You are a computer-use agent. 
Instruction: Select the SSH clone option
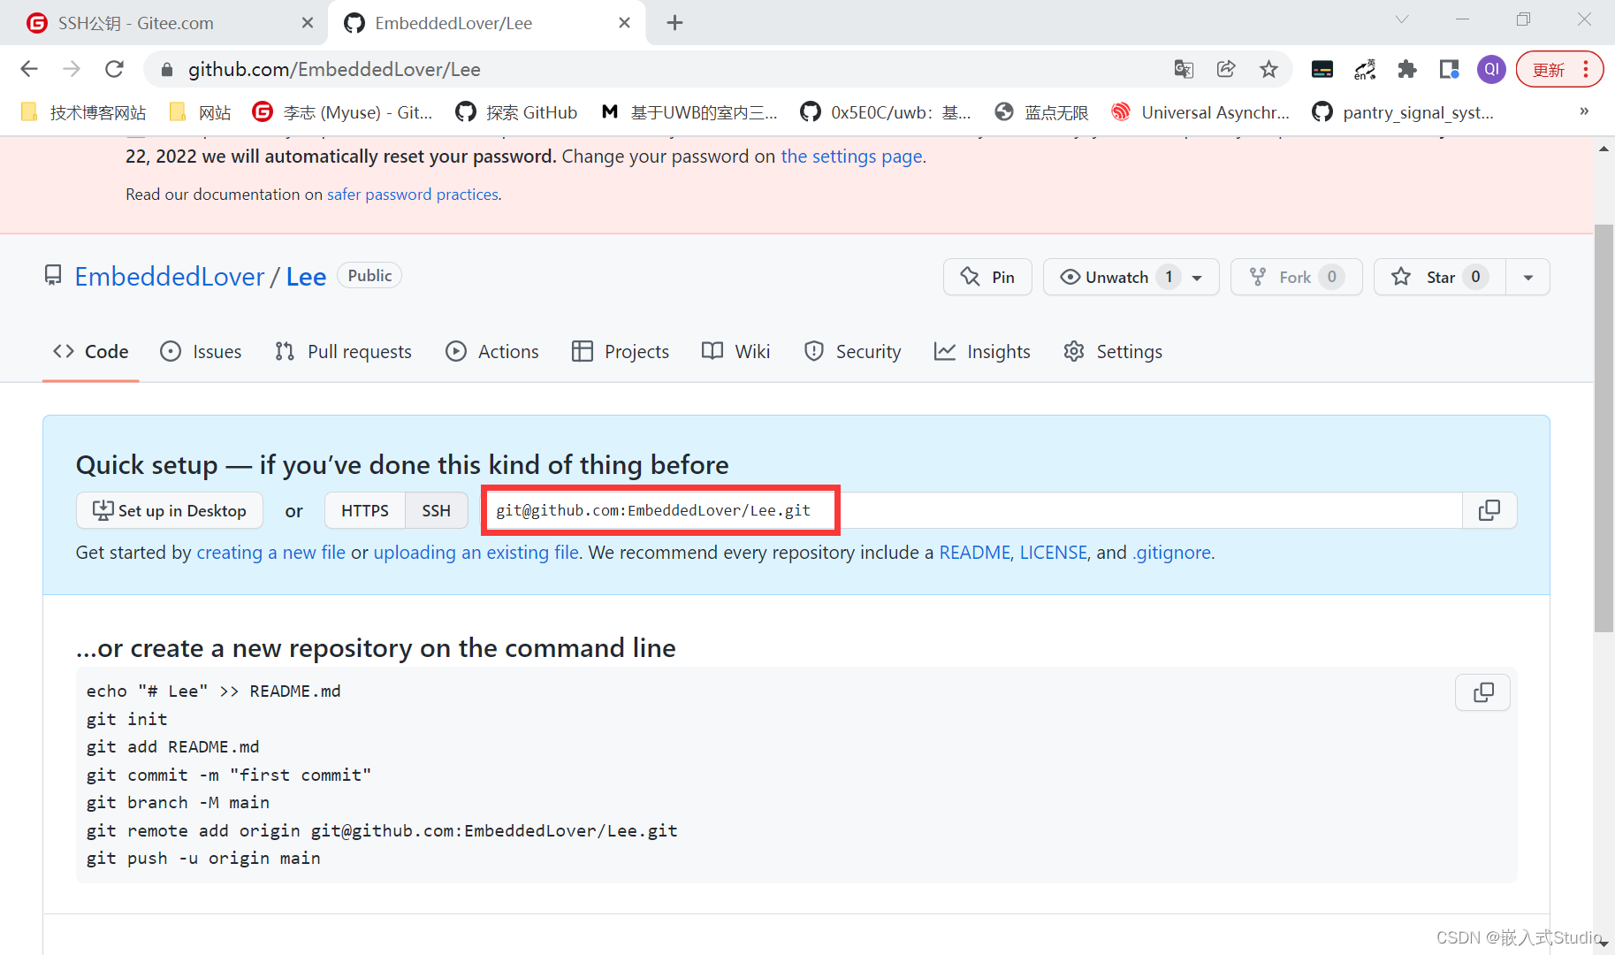tap(437, 510)
